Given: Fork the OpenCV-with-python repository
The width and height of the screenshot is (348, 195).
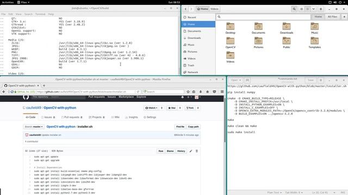Looking at the screenshot, I should click(x=190, y=108).
